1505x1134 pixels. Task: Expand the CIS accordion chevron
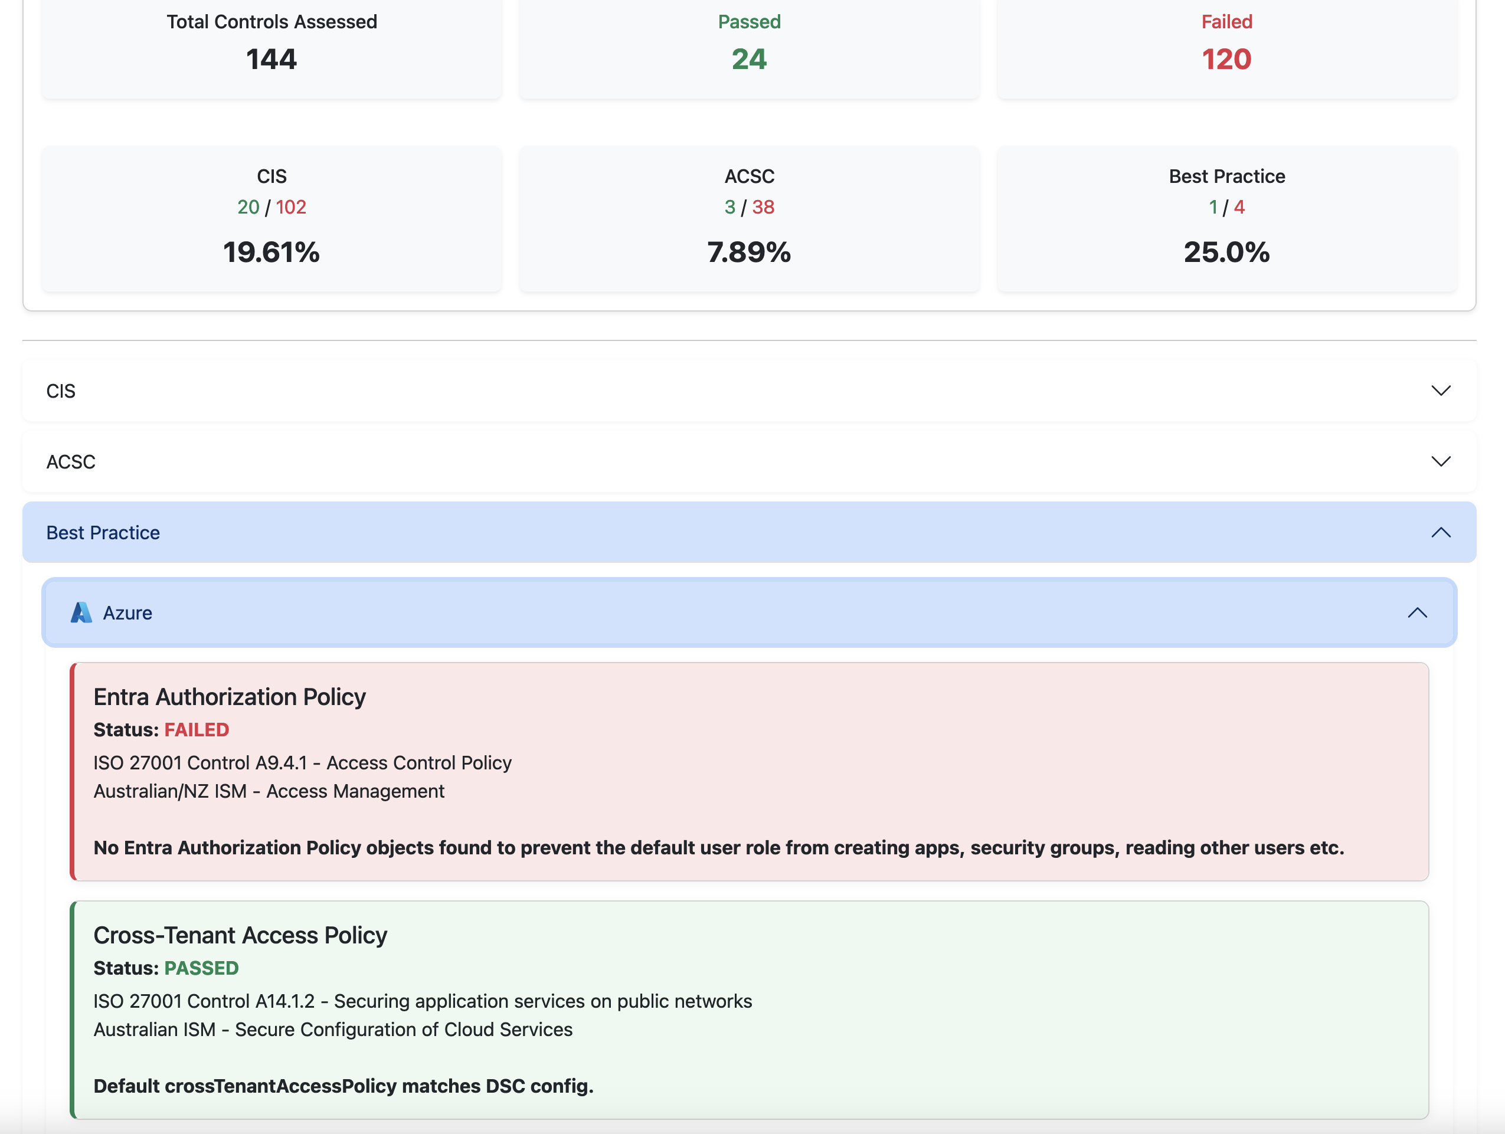1440,391
